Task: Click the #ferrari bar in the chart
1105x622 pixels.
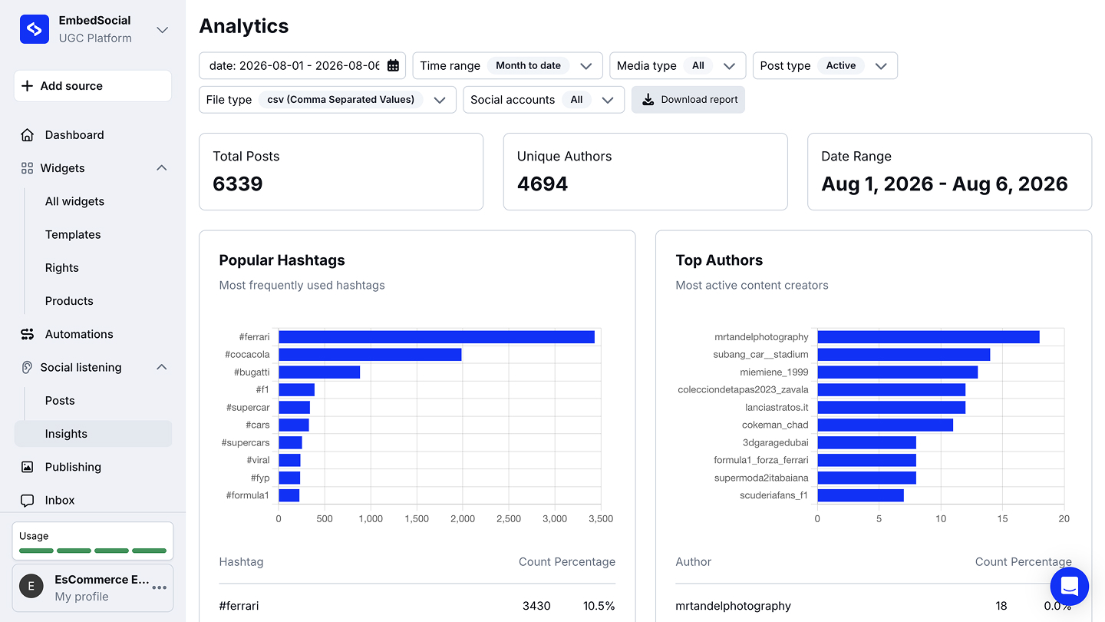Action: (437, 336)
